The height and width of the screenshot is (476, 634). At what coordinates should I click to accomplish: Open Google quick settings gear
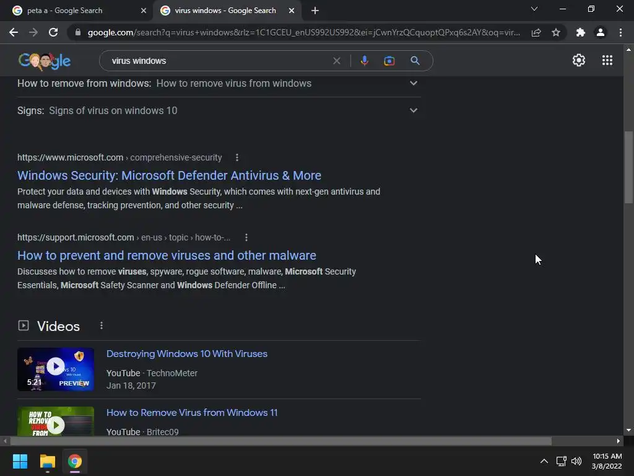coord(579,60)
